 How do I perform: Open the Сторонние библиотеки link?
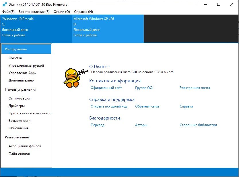click(x=198, y=125)
